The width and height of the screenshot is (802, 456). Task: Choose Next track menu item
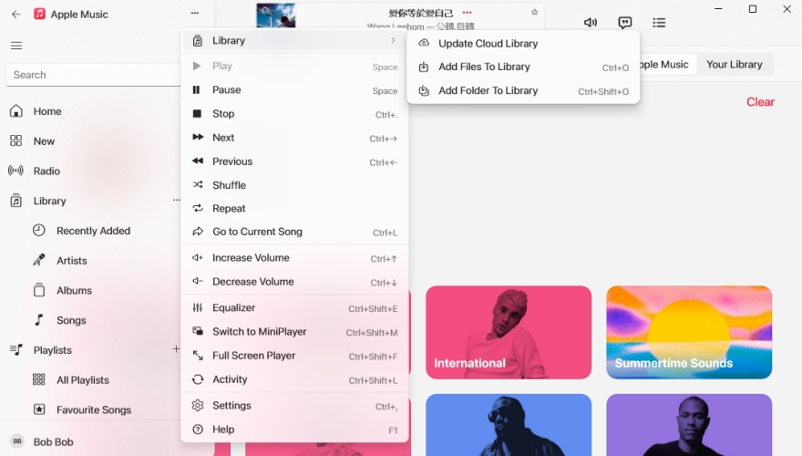click(294, 138)
